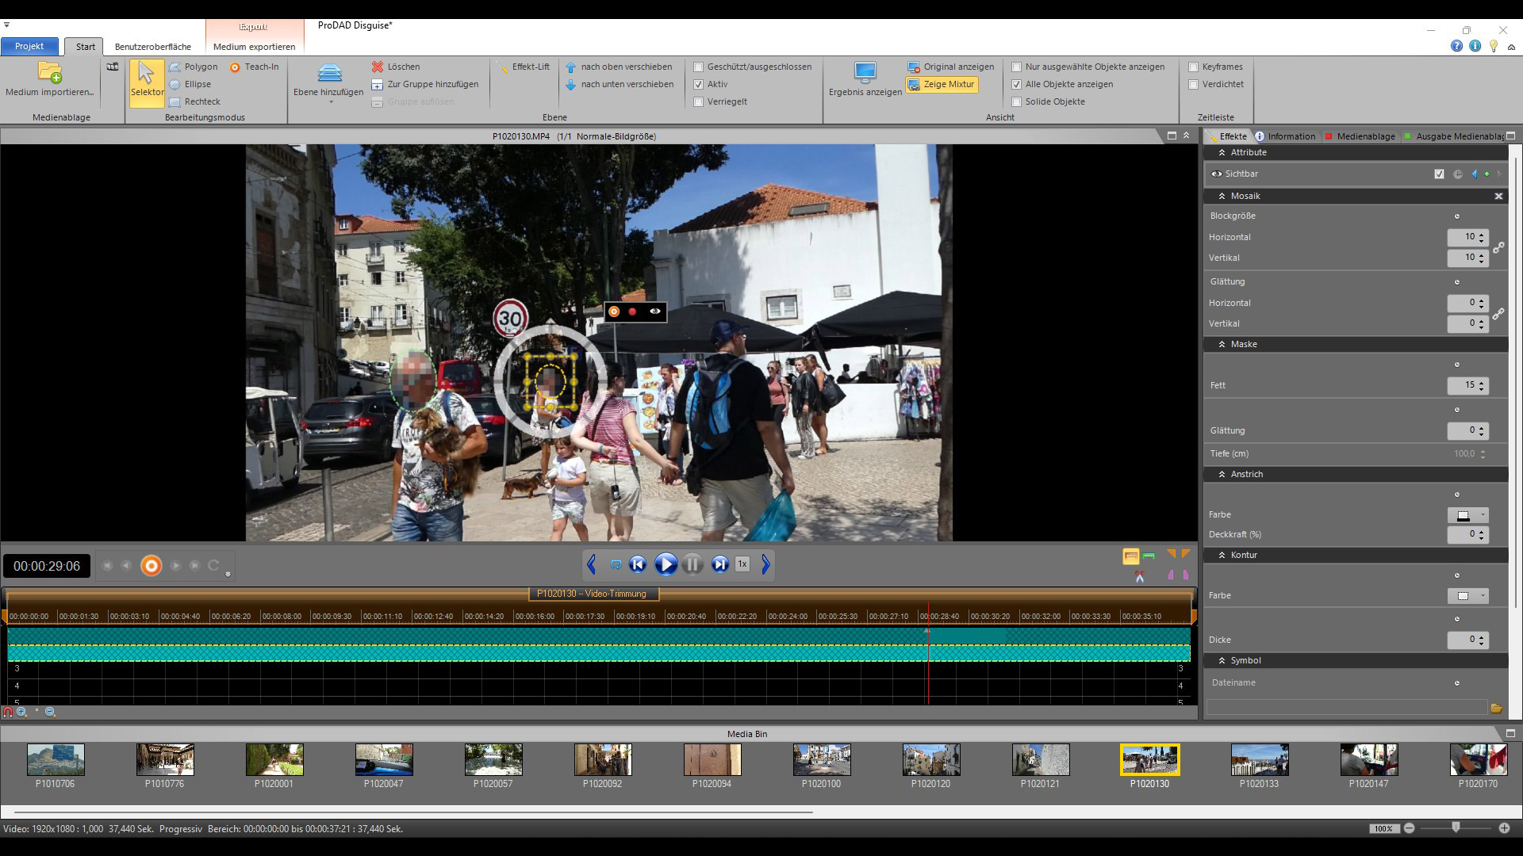Collapse the Mosaik section
Screen dimensions: 1523x856
[x=1222, y=196]
